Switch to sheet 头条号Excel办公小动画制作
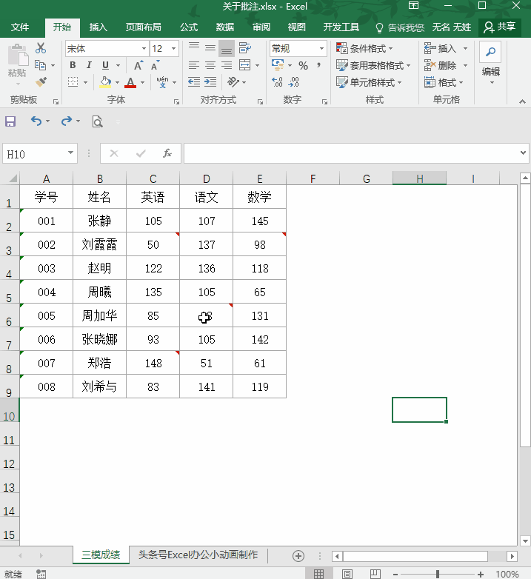Screen dimensions: 531x579 [x=198, y=555]
